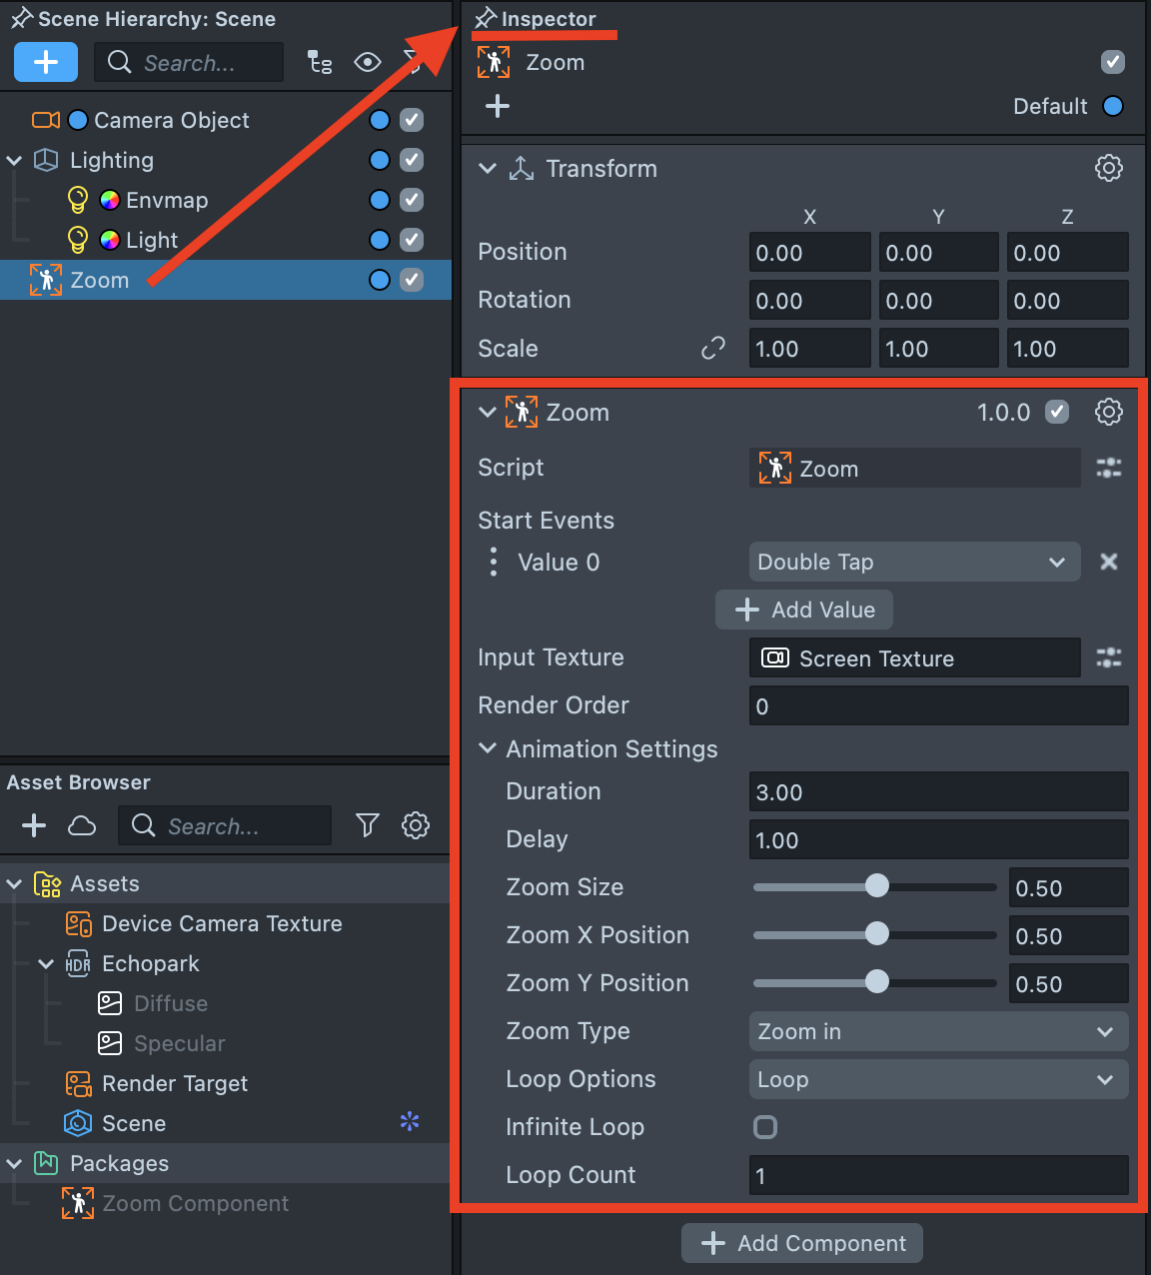This screenshot has height=1275, width=1151.
Task: Open the Double Tap start event dropdown
Action: 915,562
